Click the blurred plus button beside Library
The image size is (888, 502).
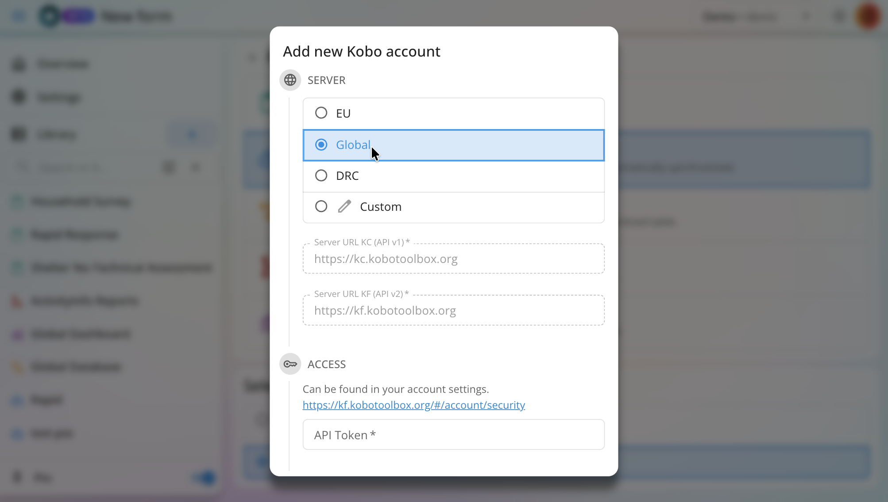(x=191, y=134)
